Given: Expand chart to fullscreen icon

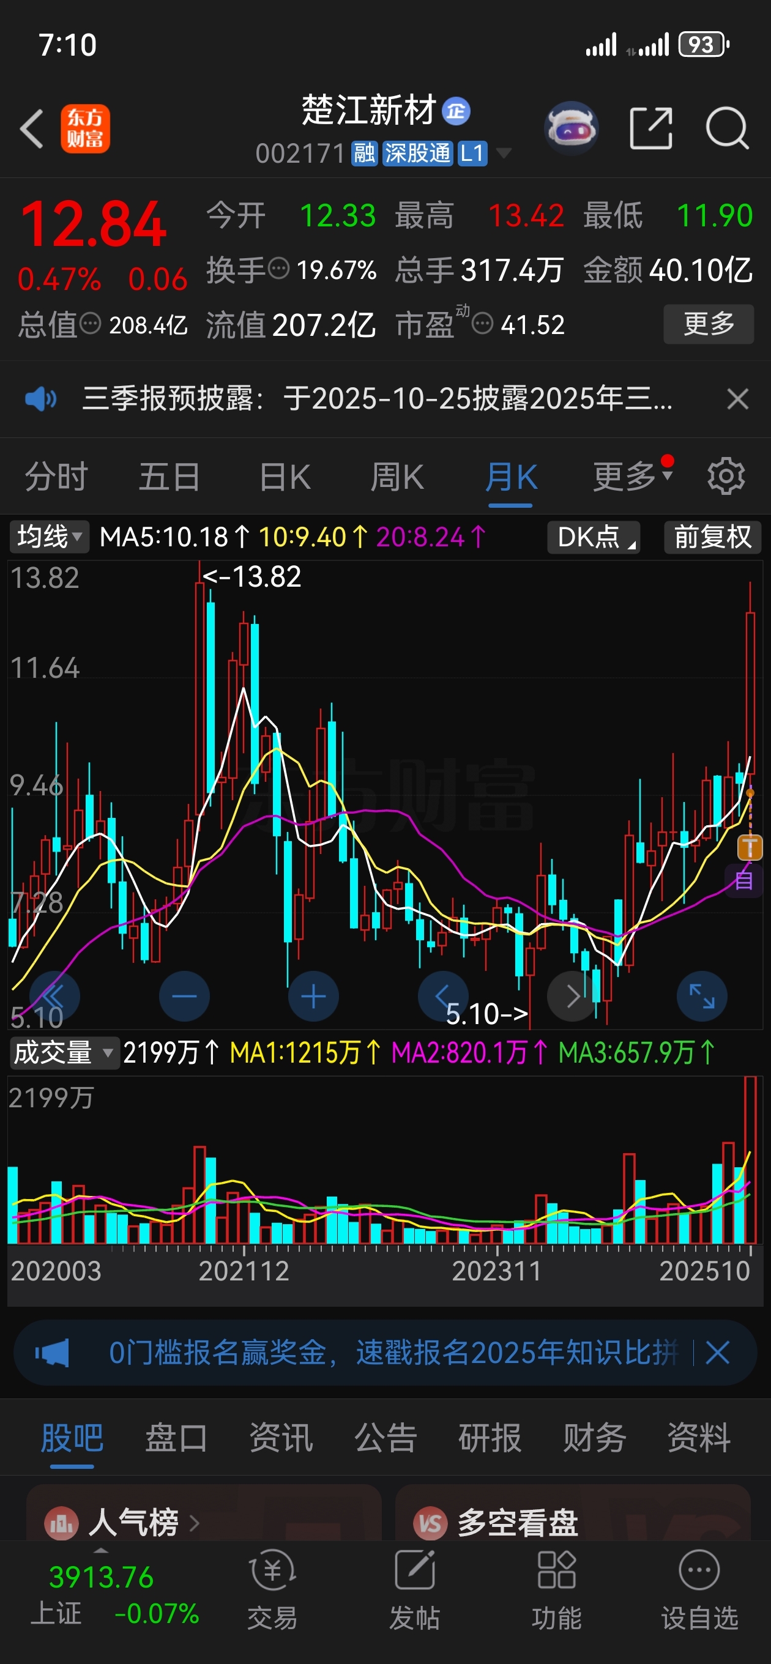Looking at the screenshot, I should click(x=702, y=996).
